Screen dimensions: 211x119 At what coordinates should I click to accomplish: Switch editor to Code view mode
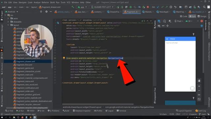tap(184, 16)
